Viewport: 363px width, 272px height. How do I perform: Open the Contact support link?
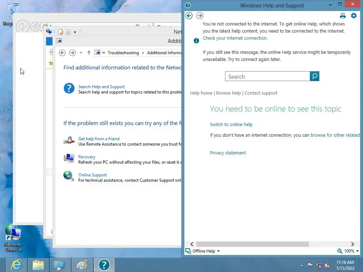coord(261,93)
